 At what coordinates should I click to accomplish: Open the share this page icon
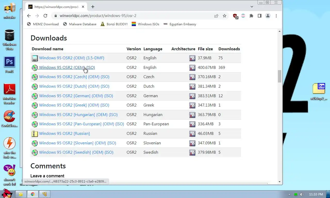pos(216,16)
